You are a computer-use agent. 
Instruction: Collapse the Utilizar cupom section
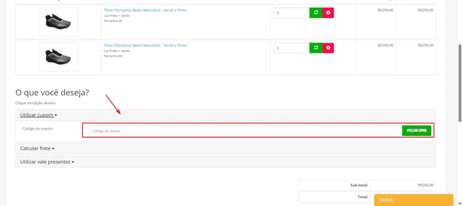(x=38, y=115)
